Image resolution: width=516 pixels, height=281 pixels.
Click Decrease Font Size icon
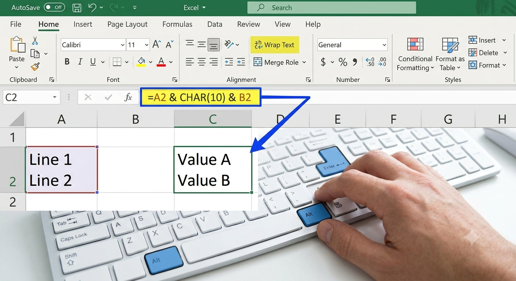coord(170,45)
